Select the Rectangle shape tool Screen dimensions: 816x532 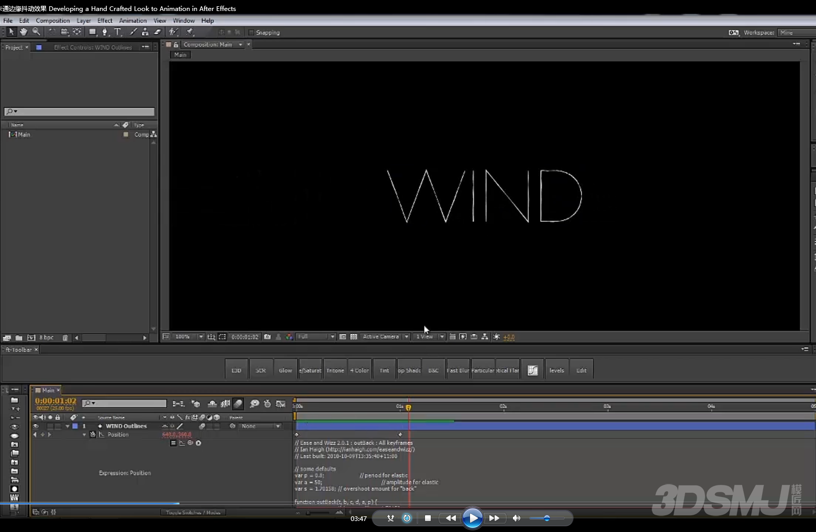coord(93,32)
